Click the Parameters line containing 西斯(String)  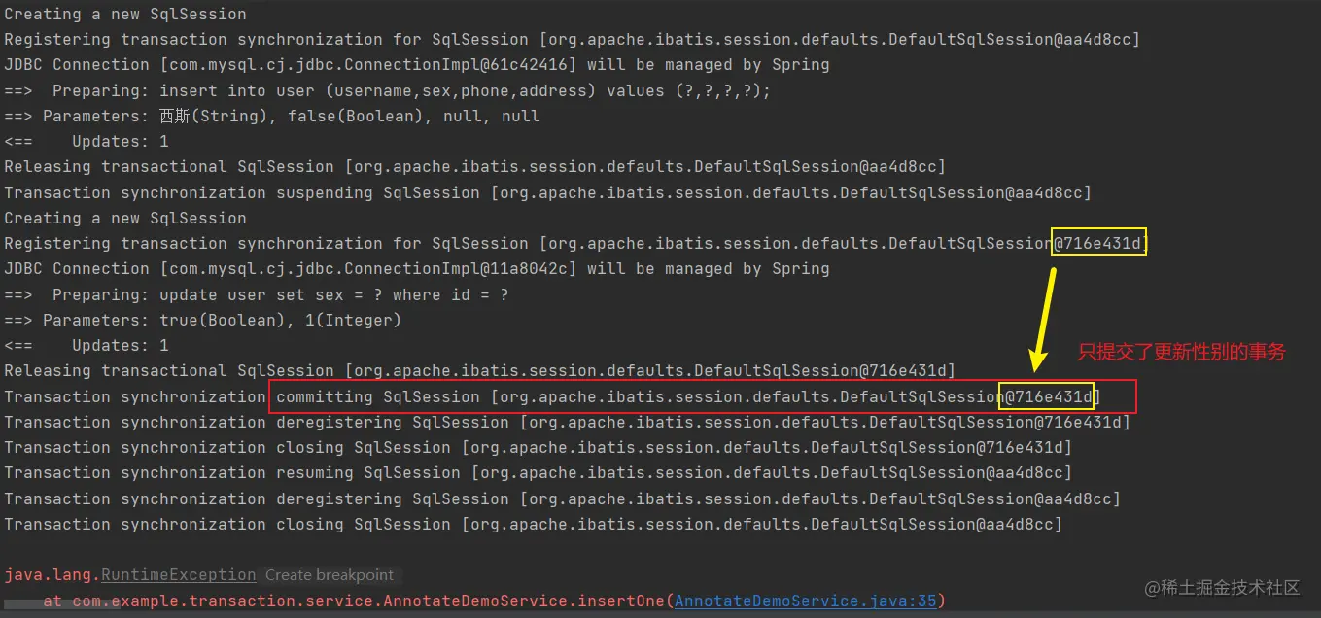coord(272,117)
